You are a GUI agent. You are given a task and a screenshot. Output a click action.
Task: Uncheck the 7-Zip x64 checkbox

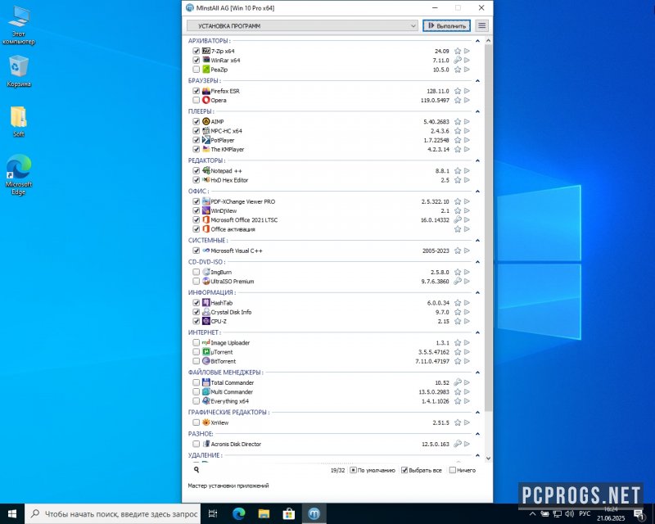coord(196,51)
